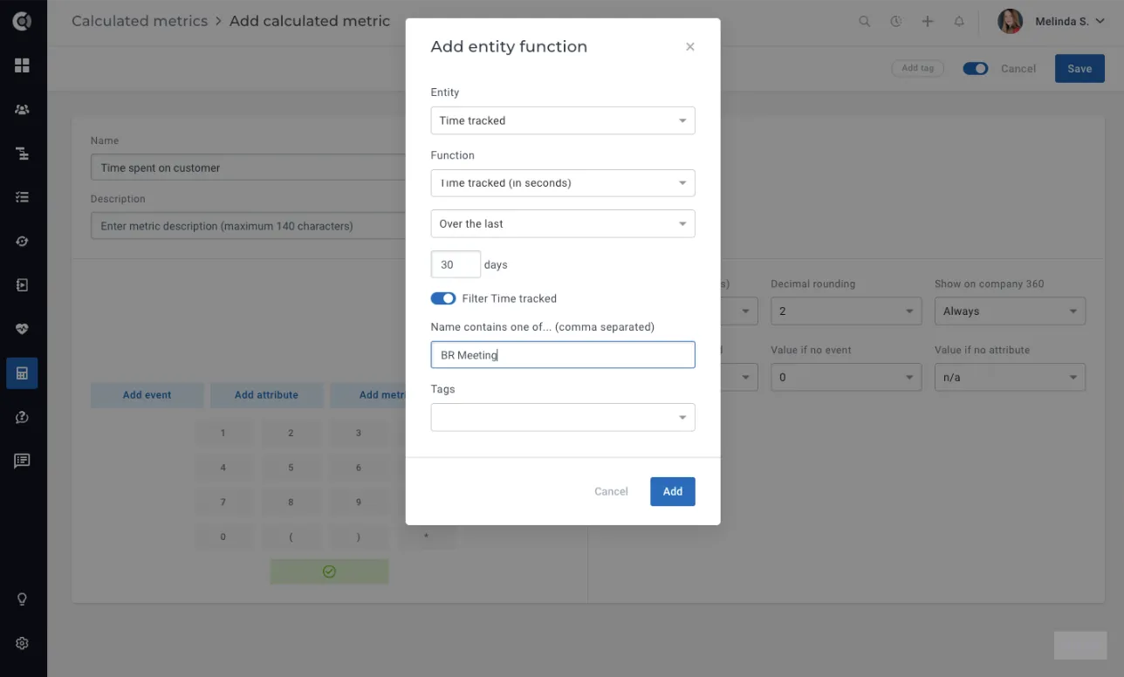Click the Add tag pill button

(917, 68)
